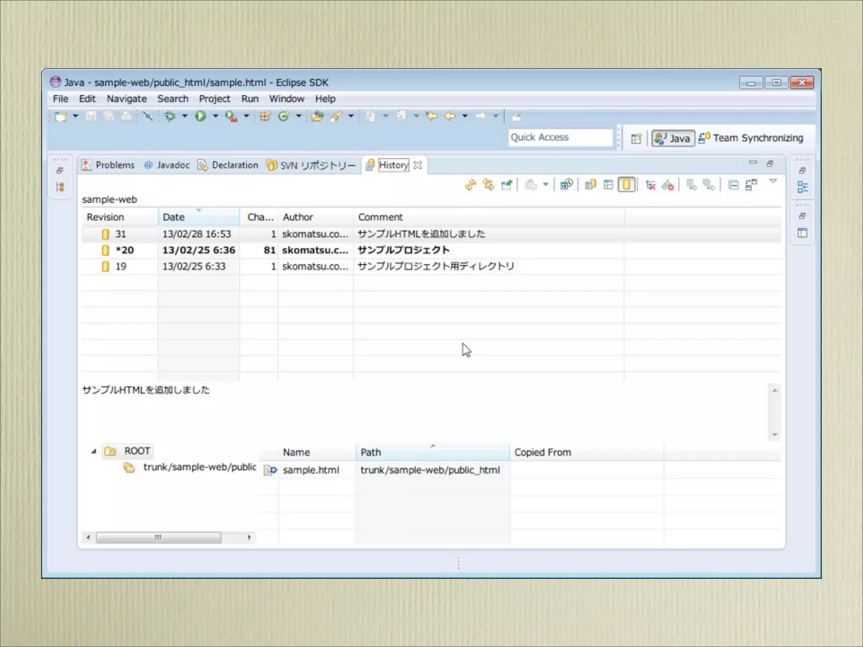This screenshot has width=863, height=647.
Task: Toggle the highlighted remote revisions mode button
Action: (626, 185)
